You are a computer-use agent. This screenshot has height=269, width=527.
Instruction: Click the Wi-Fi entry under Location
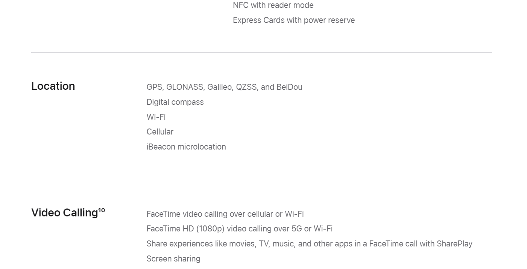(156, 117)
